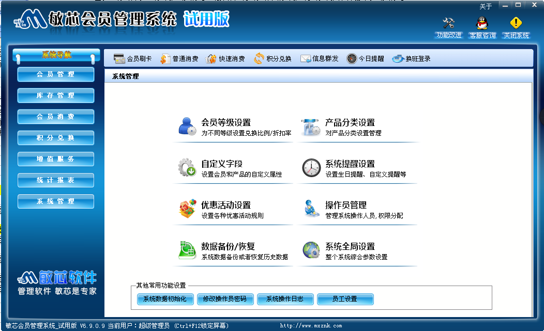This screenshot has width=544, height=331.
Task: Click the 操作员管理 title text
Action: pyautogui.click(x=345, y=205)
